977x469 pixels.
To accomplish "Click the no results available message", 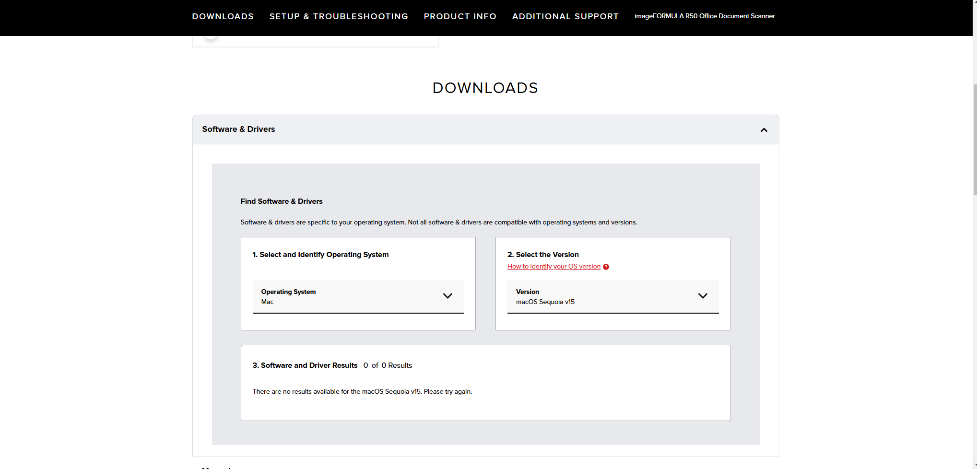I will [362, 392].
